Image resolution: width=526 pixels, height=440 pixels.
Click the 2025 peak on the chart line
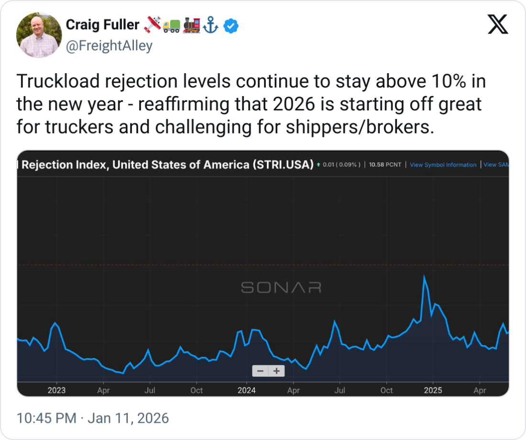coord(424,276)
